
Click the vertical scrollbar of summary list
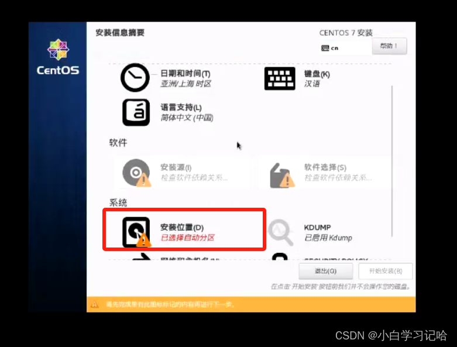[392, 161]
